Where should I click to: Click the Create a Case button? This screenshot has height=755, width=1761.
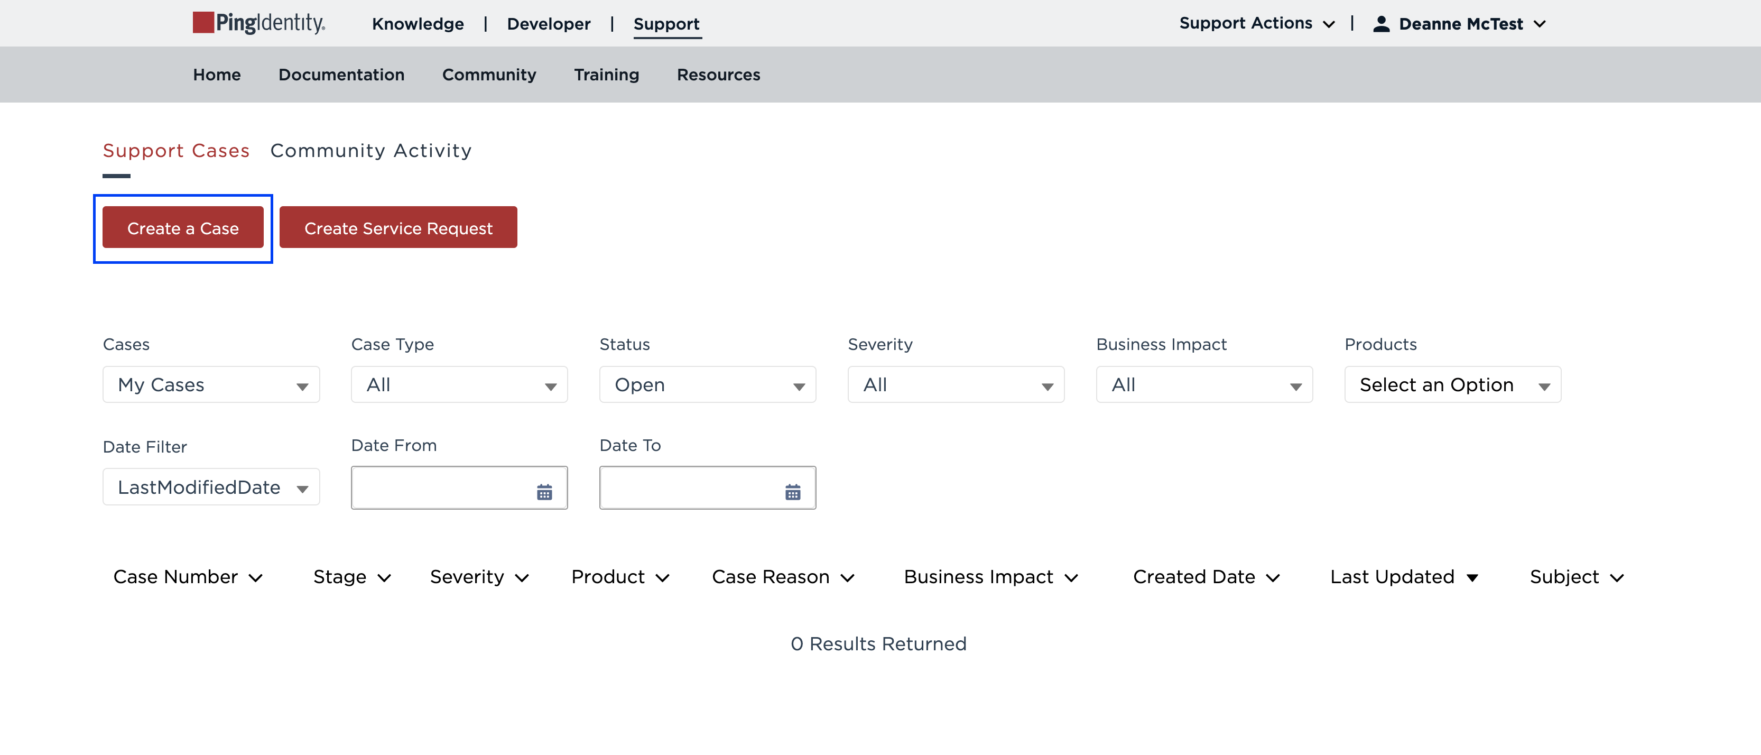182,228
